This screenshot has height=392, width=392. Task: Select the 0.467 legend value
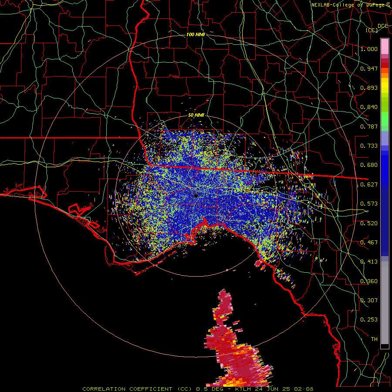[x=369, y=243]
